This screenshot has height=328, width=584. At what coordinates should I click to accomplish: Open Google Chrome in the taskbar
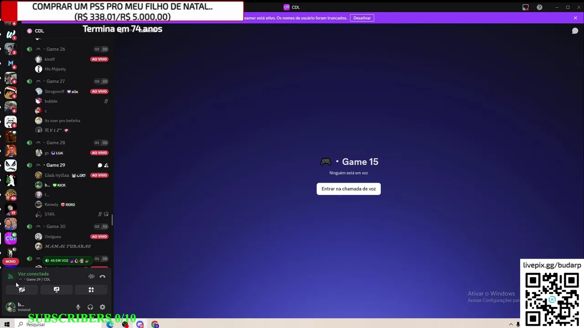click(x=155, y=324)
